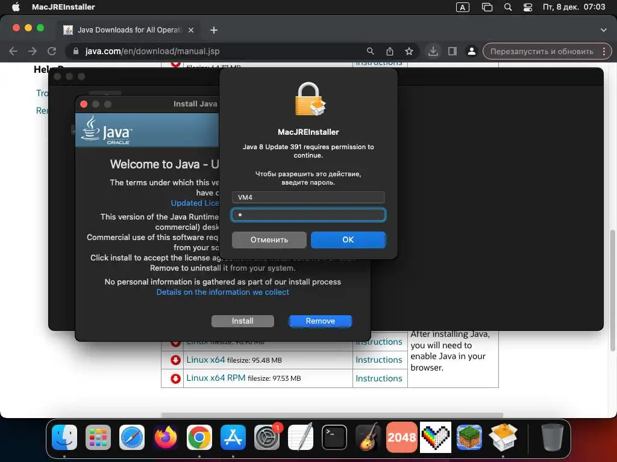Open Instructions for Linux x64 row
This screenshot has width=617, height=462.
[x=379, y=360]
